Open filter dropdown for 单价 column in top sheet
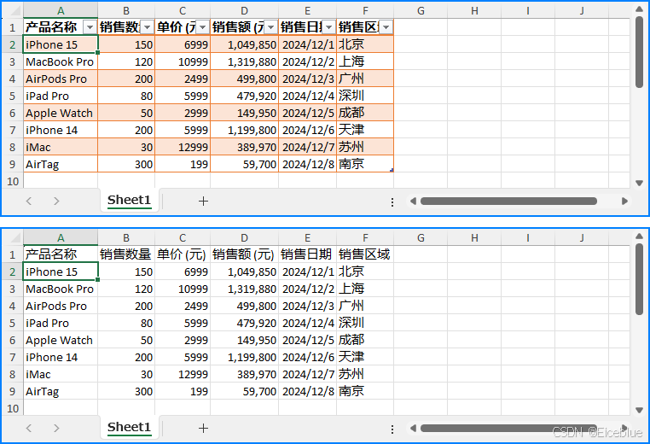This screenshot has width=650, height=444. point(202,27)
